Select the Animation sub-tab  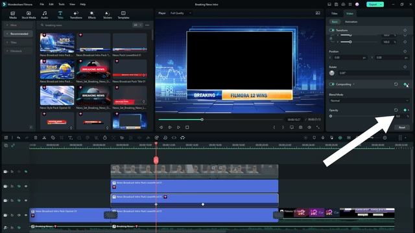pyautogui.click(x=351, y=21)
